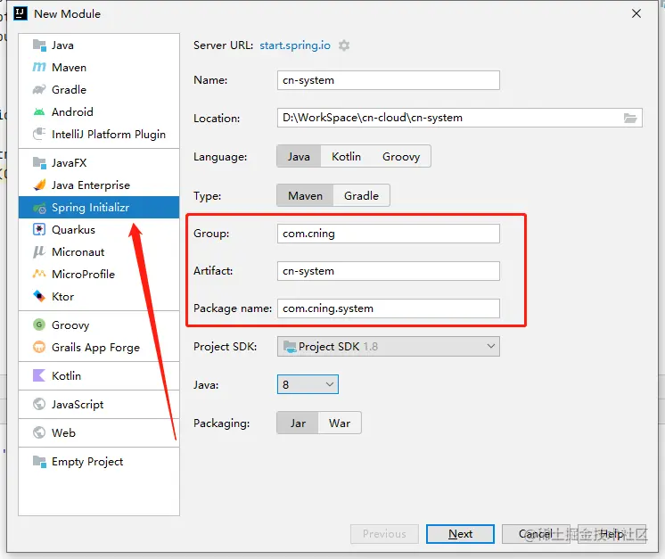The width and height of the screenshot is (665, 559).
Task: Select Micronaut in the list
Action: 99,252
